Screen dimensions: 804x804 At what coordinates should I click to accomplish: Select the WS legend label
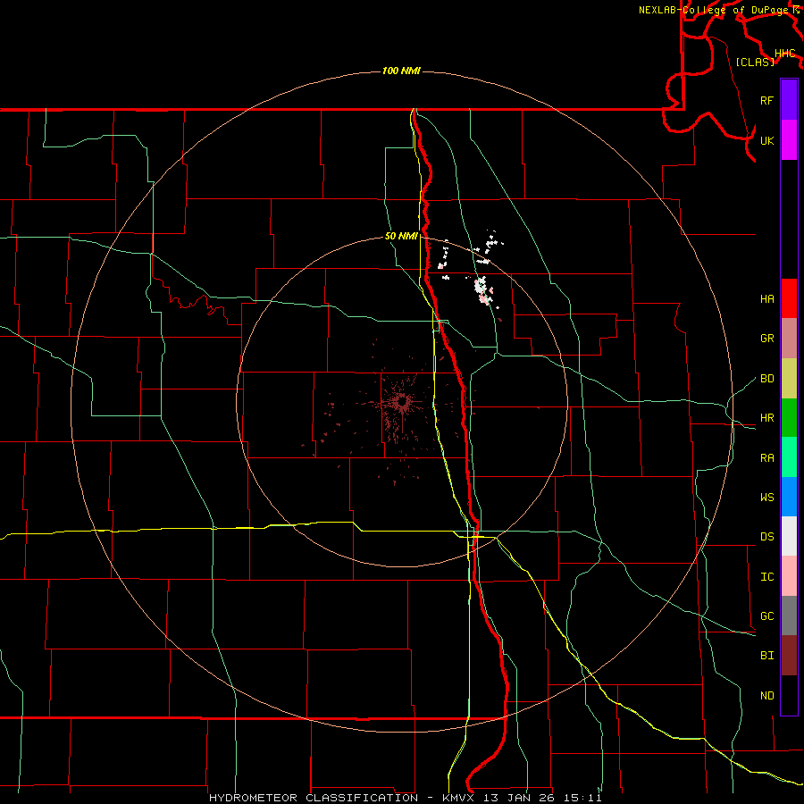click(x=766, y=498)
